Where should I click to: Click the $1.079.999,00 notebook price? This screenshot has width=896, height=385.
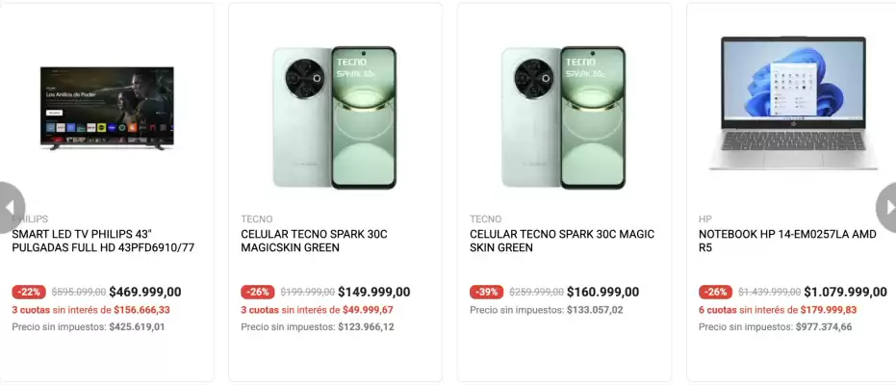point(845,292)
